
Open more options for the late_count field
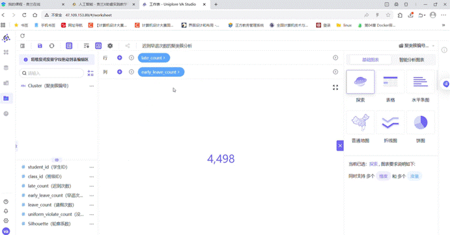92,186
